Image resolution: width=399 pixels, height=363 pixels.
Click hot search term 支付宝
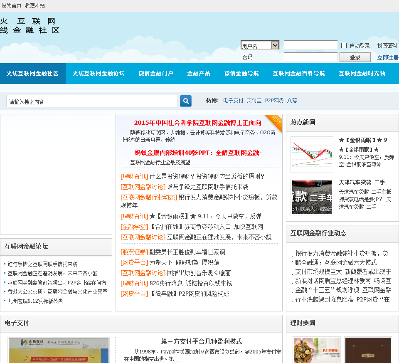coord(254,101)
